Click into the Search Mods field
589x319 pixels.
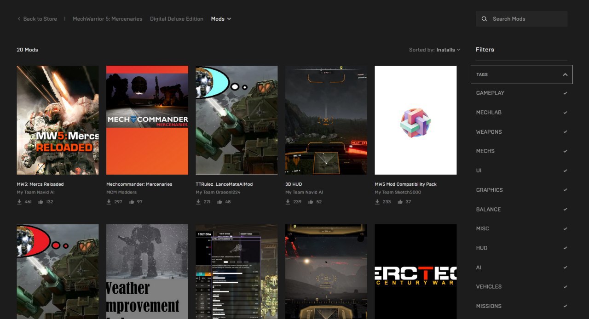[x=521, y=19]
